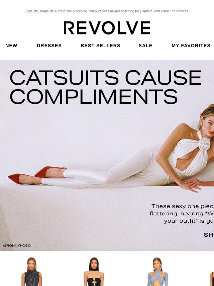Open the blue cross-front catsuit thumbnail

tap(157, 272)
